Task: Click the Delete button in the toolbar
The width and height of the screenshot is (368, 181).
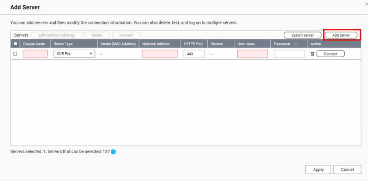Action: point(97,35)
